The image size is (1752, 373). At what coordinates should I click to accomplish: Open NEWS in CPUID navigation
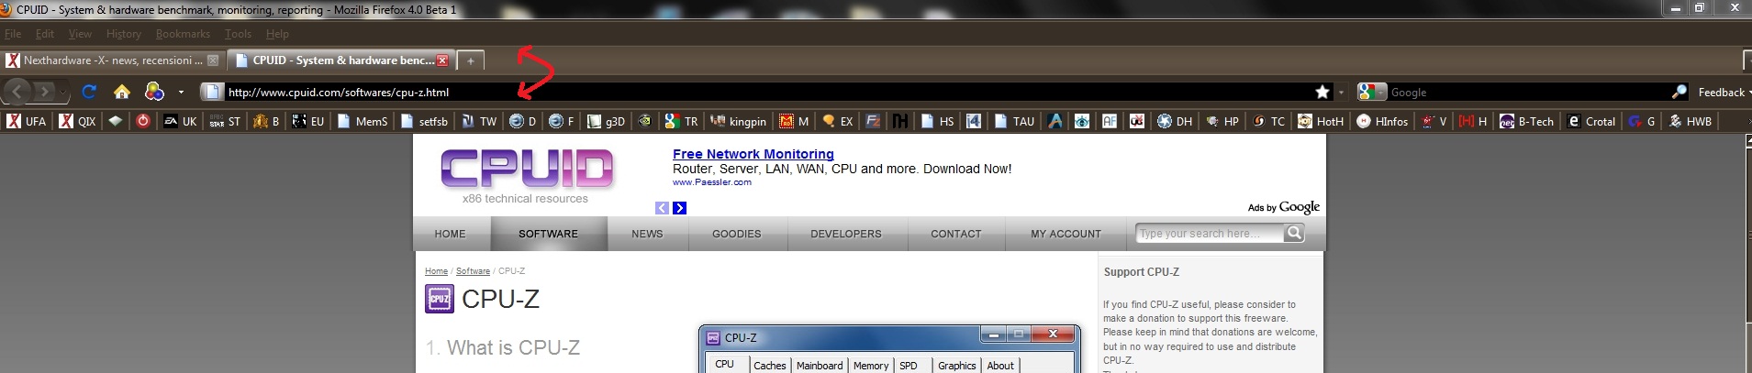point(647,234)
